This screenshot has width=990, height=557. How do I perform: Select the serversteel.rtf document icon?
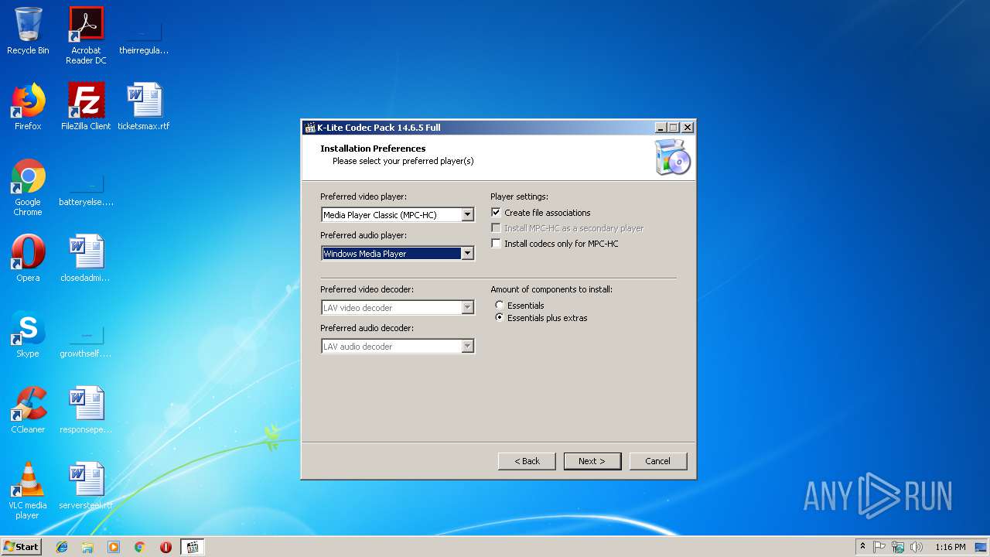coord(86,486)
